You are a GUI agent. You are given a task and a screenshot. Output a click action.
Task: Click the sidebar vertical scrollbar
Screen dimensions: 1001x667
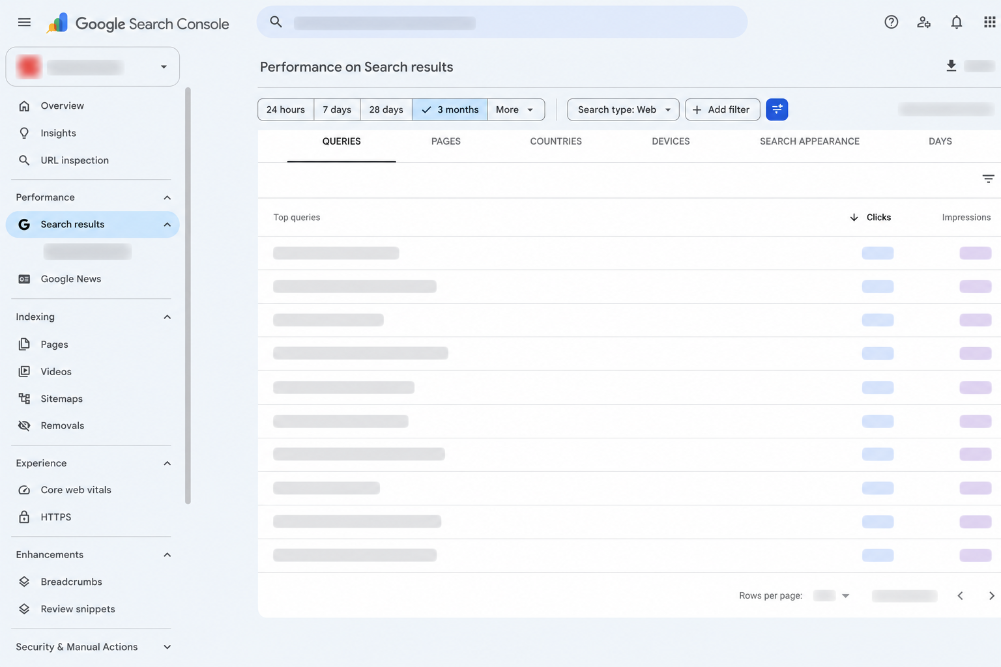pos(188,296)
